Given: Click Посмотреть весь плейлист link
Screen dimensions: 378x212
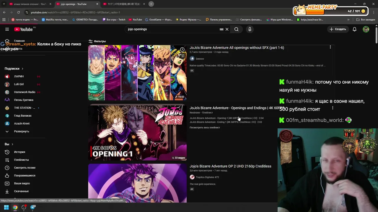Looking at the screenshot, I should click(x=205, y=127).
